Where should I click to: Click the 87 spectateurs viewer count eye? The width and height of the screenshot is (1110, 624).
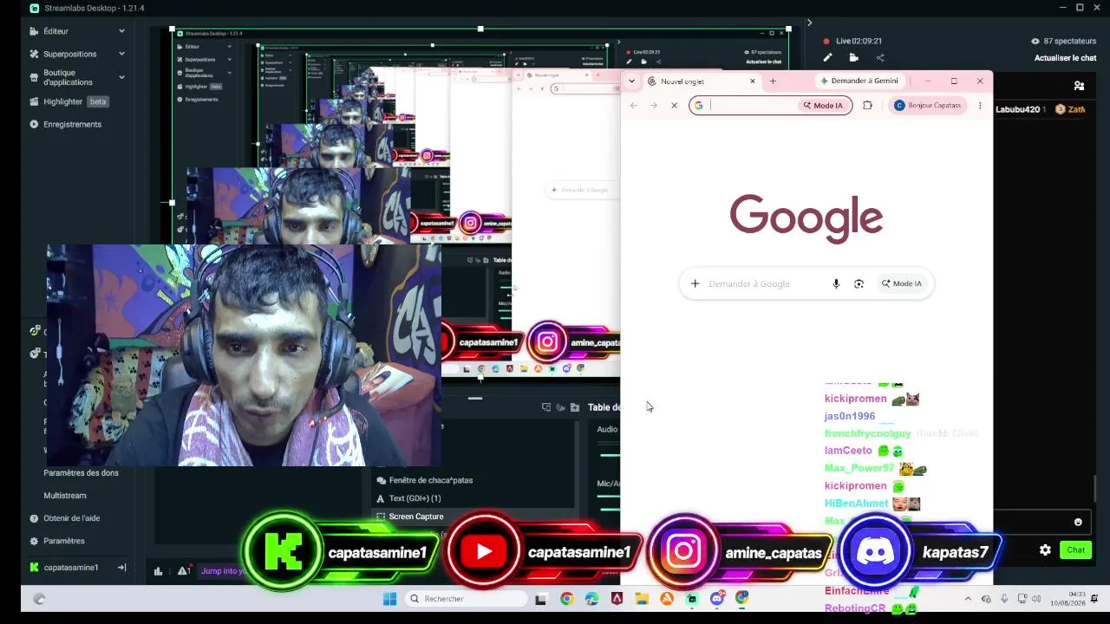1035,41
